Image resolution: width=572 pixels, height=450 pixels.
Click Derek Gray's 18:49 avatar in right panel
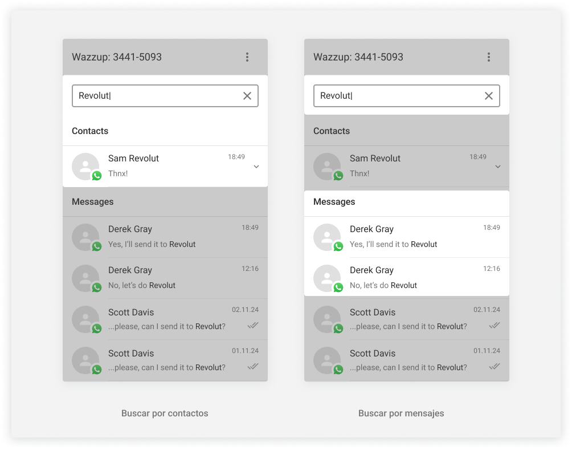(327, 237)
